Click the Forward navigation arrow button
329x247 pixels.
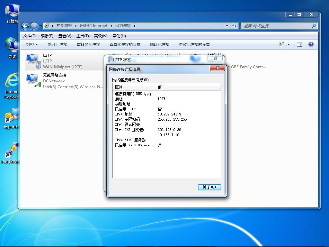[34, 26]
